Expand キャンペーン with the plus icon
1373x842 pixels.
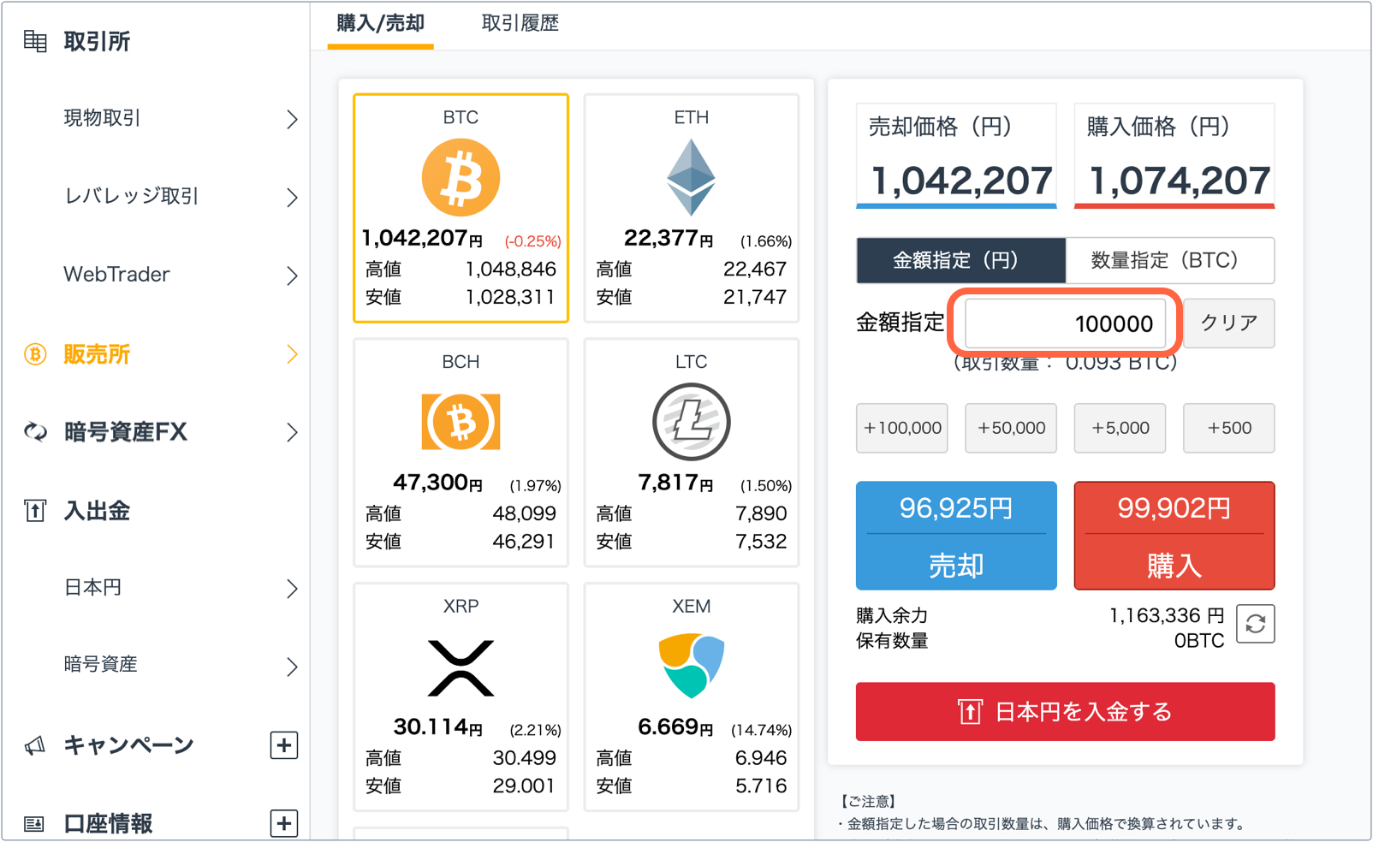click(284, 745)
